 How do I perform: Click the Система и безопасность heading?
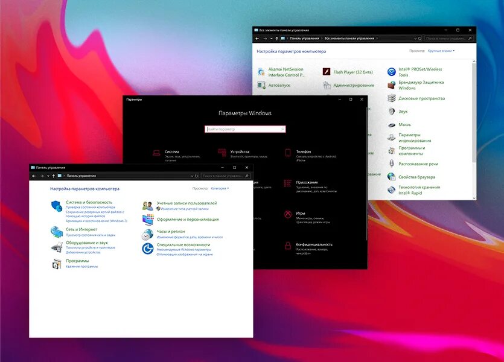pos(89,202)
